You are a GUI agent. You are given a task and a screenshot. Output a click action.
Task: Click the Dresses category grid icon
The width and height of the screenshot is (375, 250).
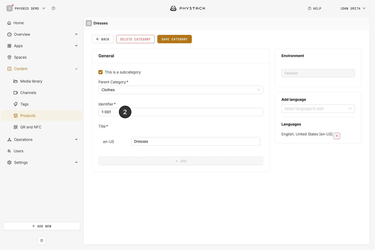click(89, 23)
